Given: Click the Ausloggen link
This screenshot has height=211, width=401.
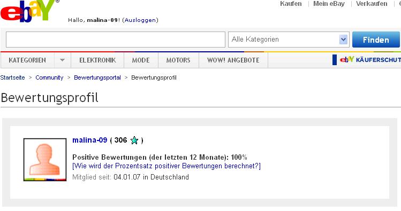Looking at the screenshot, I should point(140,20).
